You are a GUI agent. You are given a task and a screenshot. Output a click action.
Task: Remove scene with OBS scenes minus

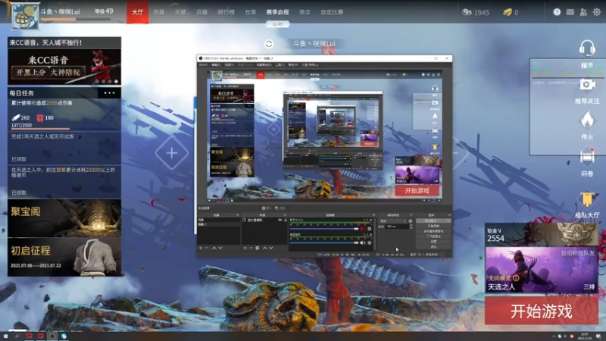pyautogui.click(x=206, y=248)
